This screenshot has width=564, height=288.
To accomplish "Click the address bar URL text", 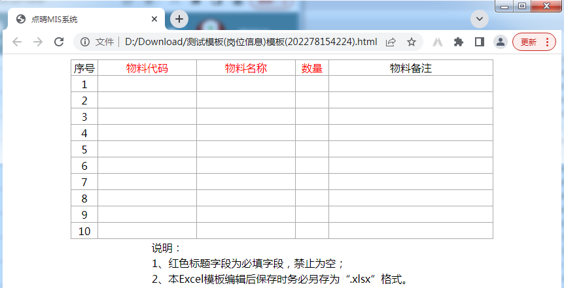I will [x=251, y=42].
